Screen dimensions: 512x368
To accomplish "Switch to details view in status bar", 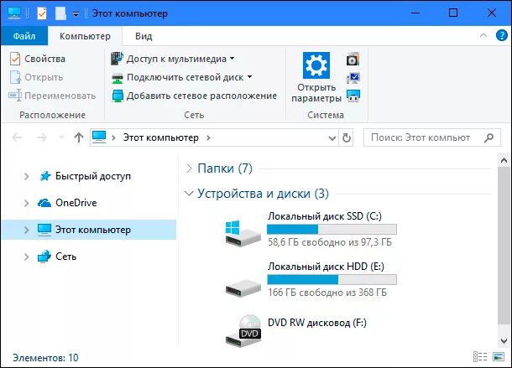I will click(480, 357).
